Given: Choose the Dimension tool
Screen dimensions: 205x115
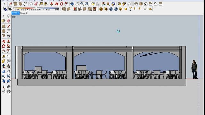Looking at the screenshot, I should click(x=9, y=56).
